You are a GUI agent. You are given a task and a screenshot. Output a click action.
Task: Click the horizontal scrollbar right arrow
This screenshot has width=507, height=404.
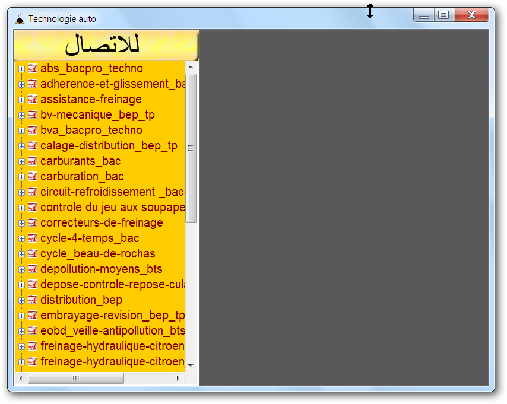[179, 378]
